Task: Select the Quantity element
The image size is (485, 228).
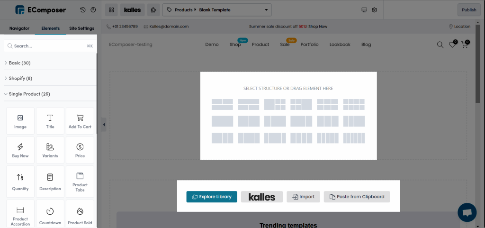Action: tap(20, 182)
